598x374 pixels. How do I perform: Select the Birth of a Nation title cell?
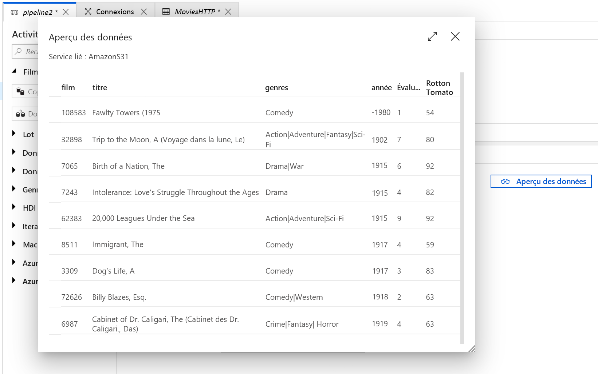[128, 166]
